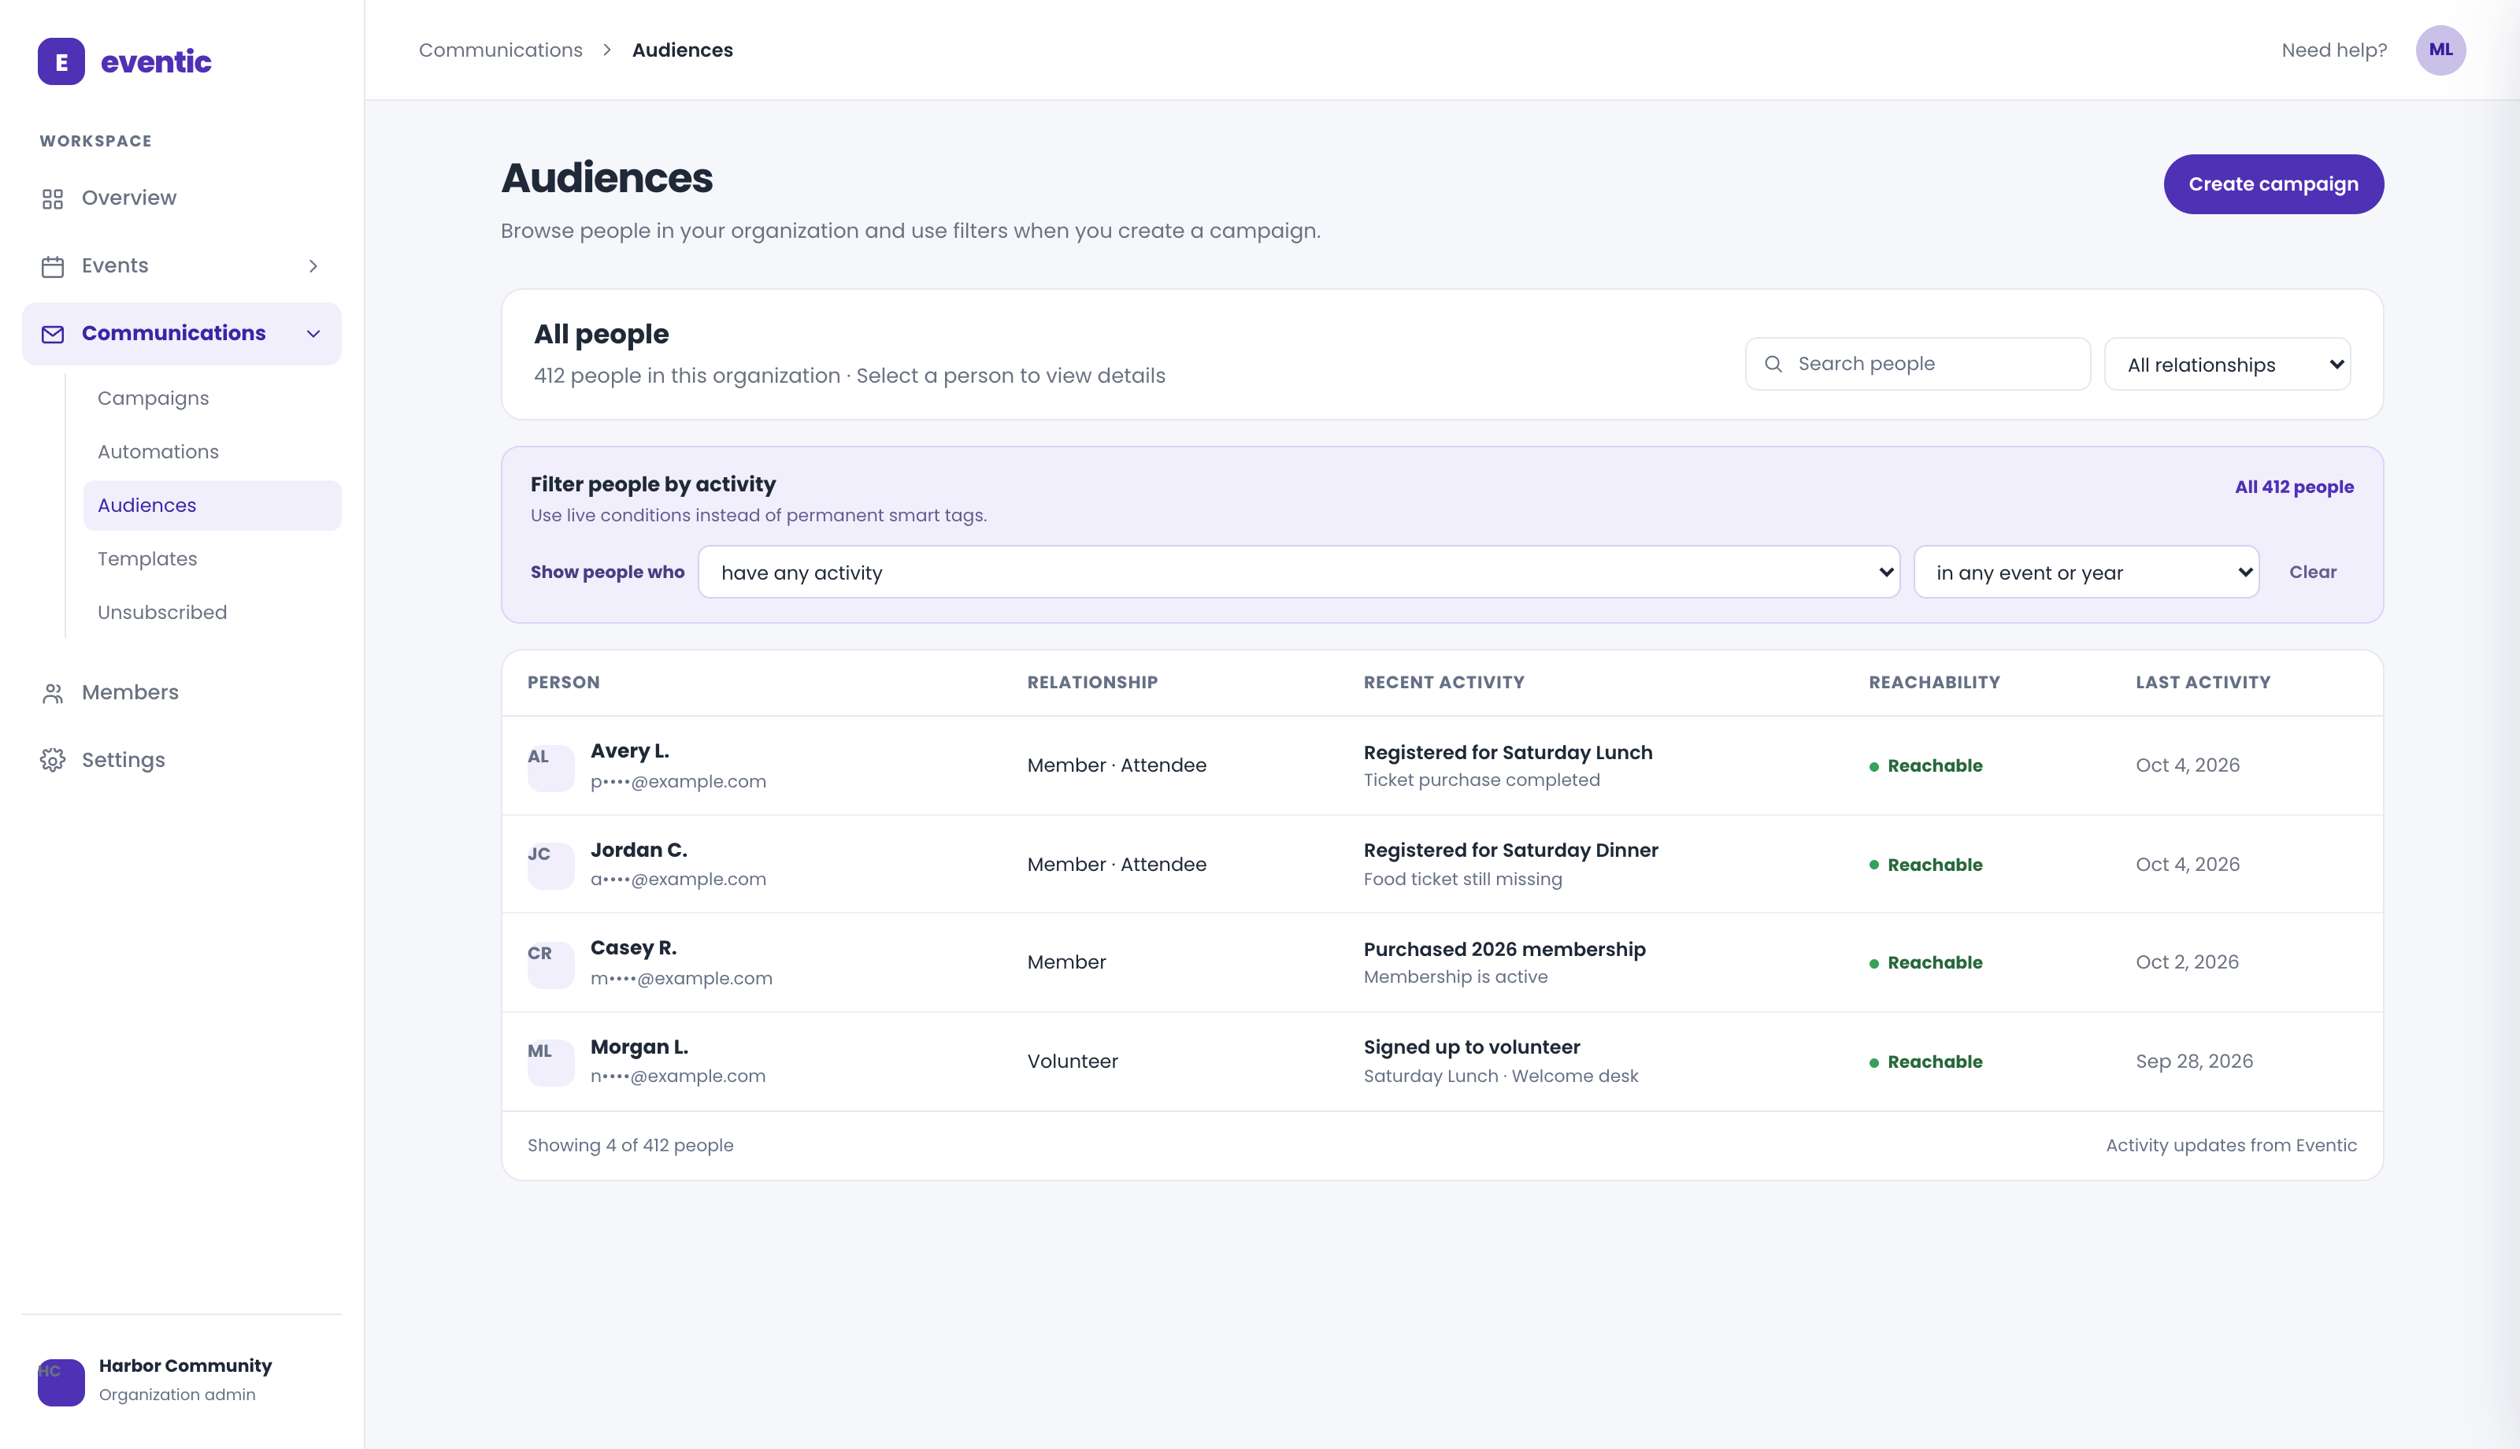Click the search magnifier icon
This screenshot has width=2520, height=1449.
[1773, 365]
